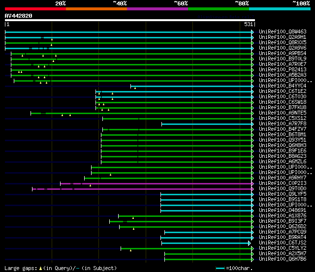
Task: Select the UniRef100_A6MZL6 label
Action: (x=283, y=162)
